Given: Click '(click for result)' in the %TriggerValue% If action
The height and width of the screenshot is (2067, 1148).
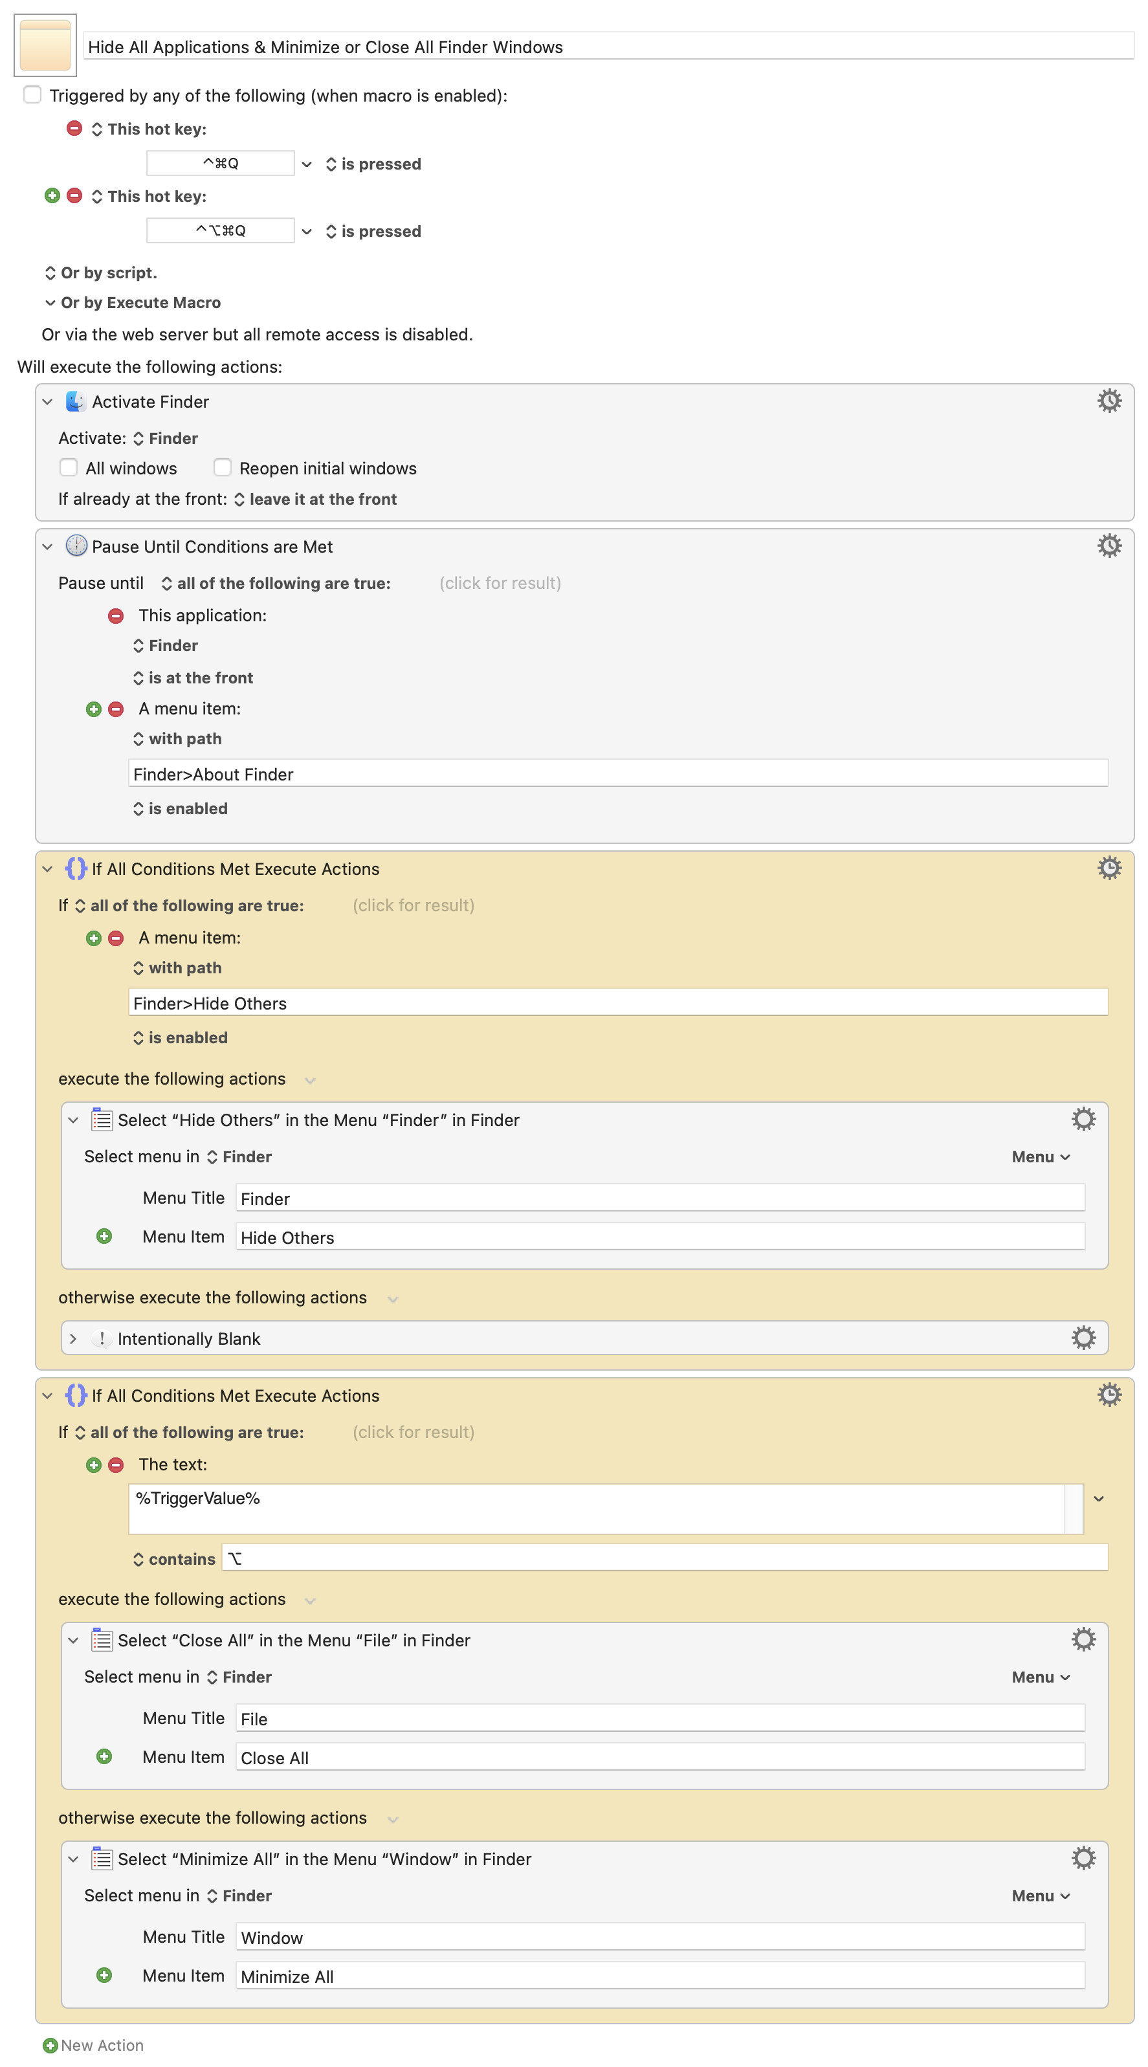Looking at the screenshot, I should tap(413, 1432).
